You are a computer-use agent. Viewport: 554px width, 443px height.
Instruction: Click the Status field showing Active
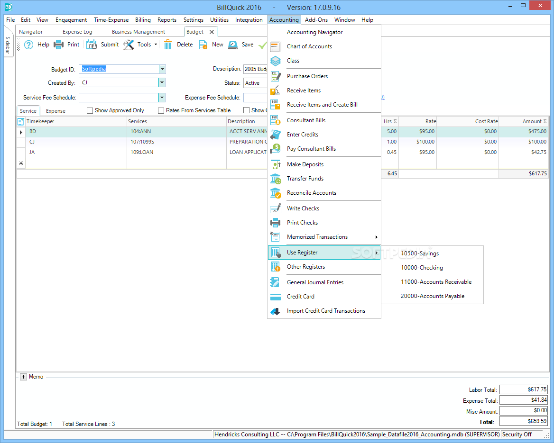tap(255, 83)
